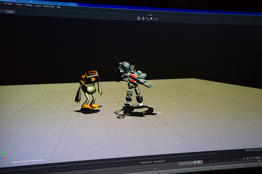Step to next keyframe
The image size is (262, 174).
click(234, 159)
